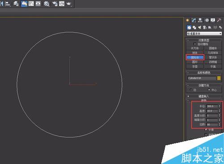Switch to the Utilities hammer tab
Image resolution: width=224 pixels, height=164 pixels.
click(219, 20)
